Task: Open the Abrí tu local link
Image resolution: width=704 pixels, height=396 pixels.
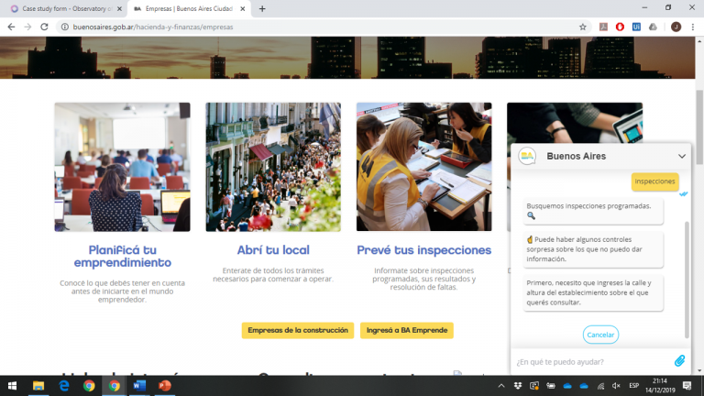Action: (x=273, y=249)
